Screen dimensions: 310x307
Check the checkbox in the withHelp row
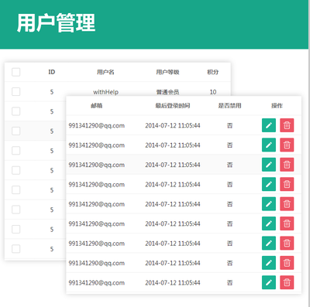click(x=16, y=91)
